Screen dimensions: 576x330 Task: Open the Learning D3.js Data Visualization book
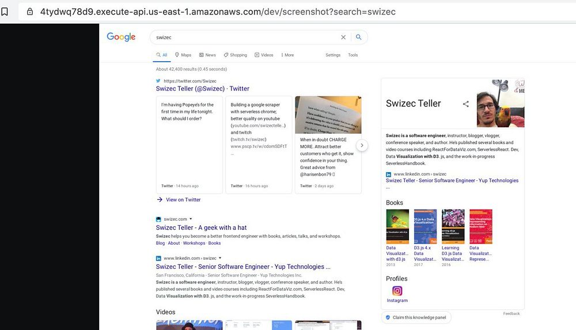point(453,226)
